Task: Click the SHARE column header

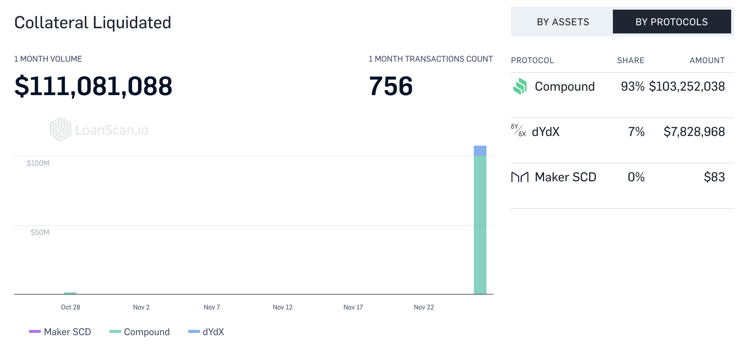Action: click(x=630, y=60)
